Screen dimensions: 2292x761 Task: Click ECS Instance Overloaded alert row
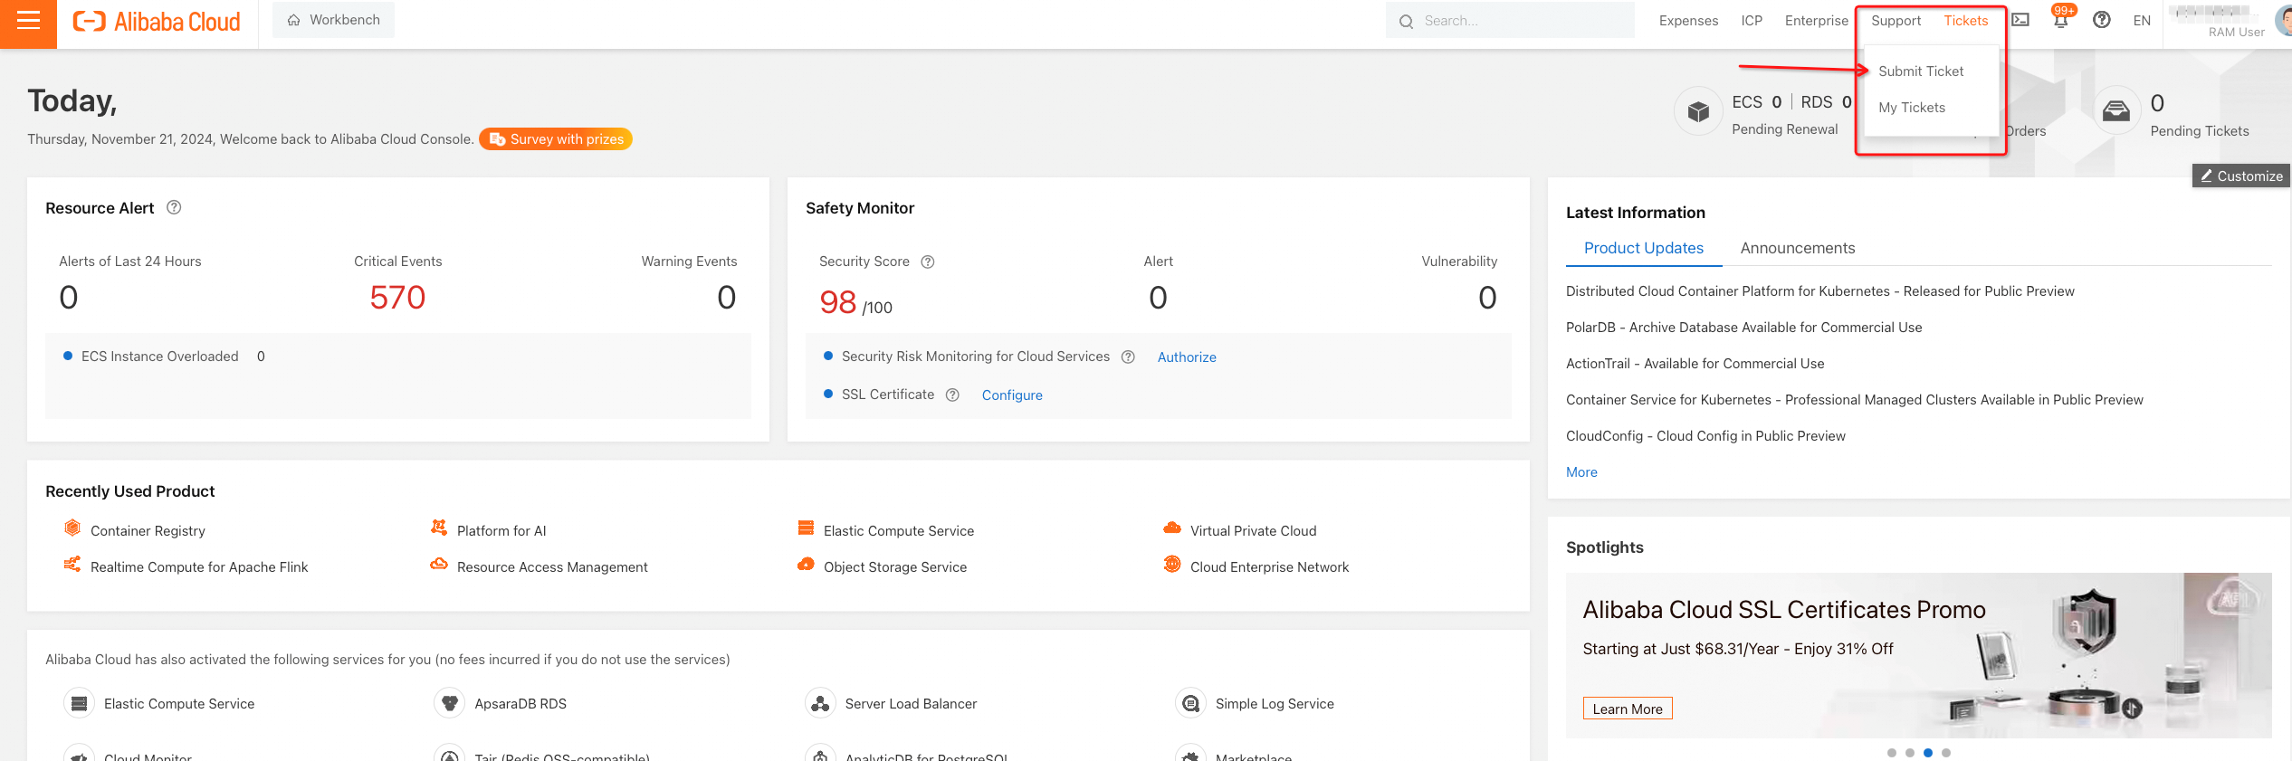click(164, 357)
